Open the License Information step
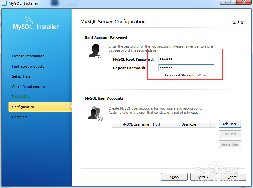The width and height of the screenshot is (253, 188). [x=28, y=56]
